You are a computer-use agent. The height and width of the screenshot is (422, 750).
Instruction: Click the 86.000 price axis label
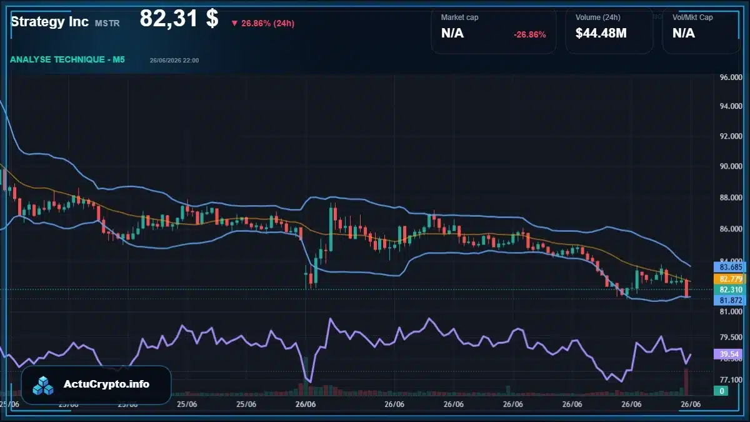pos(730,229)
